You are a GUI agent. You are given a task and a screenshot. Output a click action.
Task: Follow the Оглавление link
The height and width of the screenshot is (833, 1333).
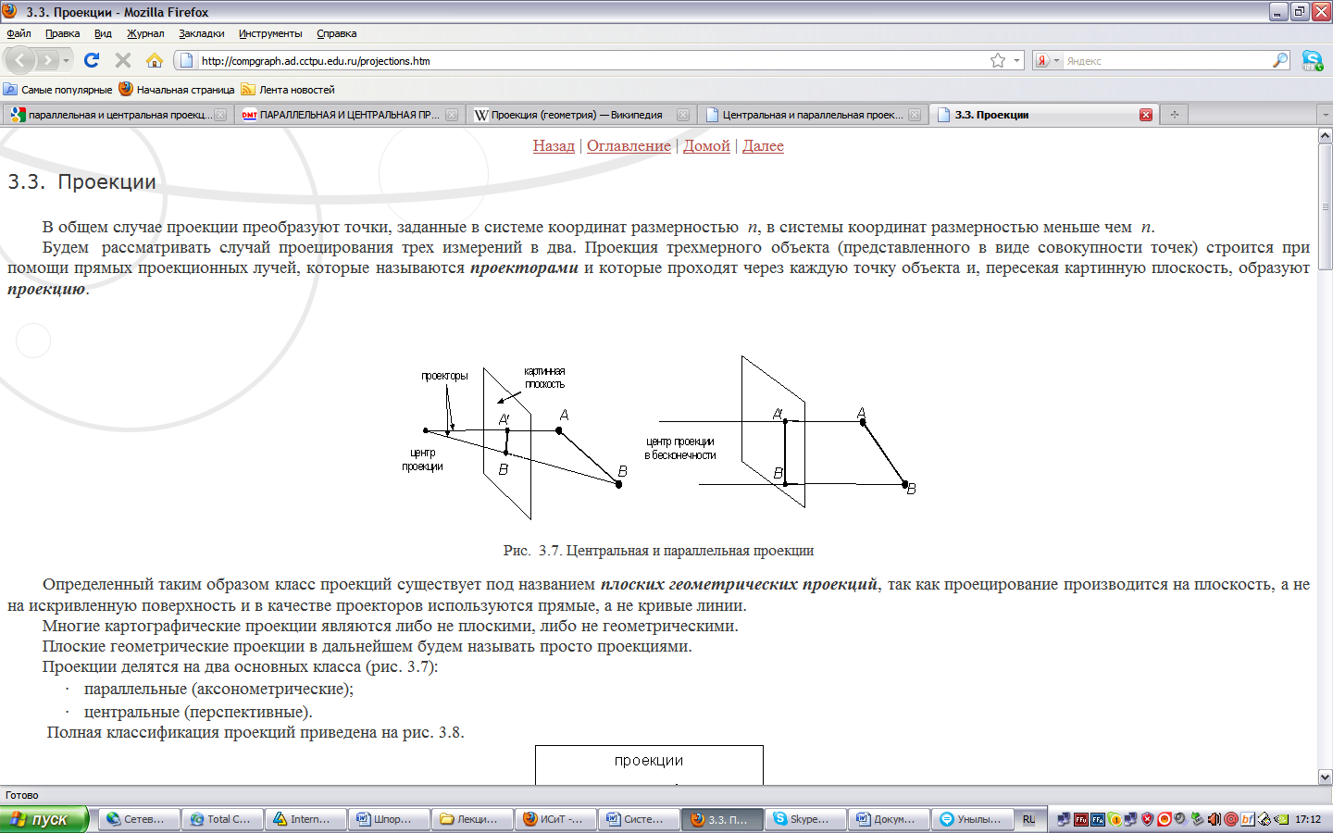tap(629, 145)
